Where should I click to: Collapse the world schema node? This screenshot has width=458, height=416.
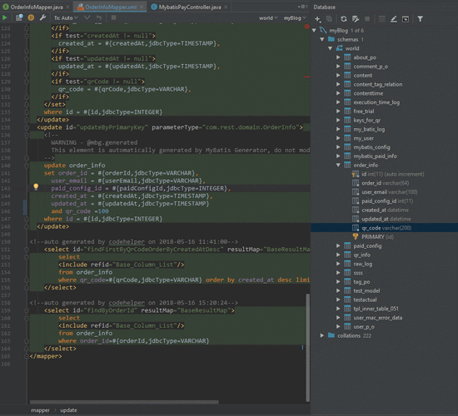330,48
